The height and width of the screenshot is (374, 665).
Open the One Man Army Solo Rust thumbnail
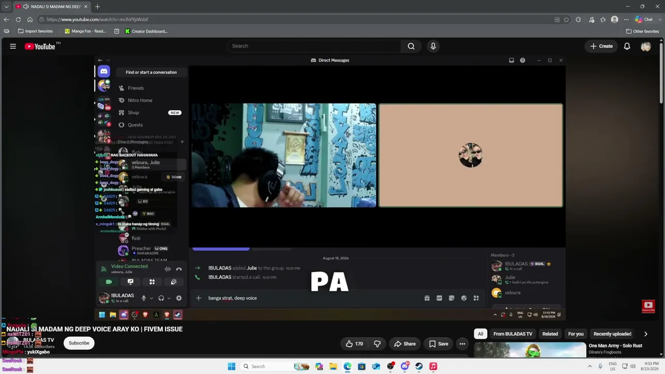coord(529,351)
